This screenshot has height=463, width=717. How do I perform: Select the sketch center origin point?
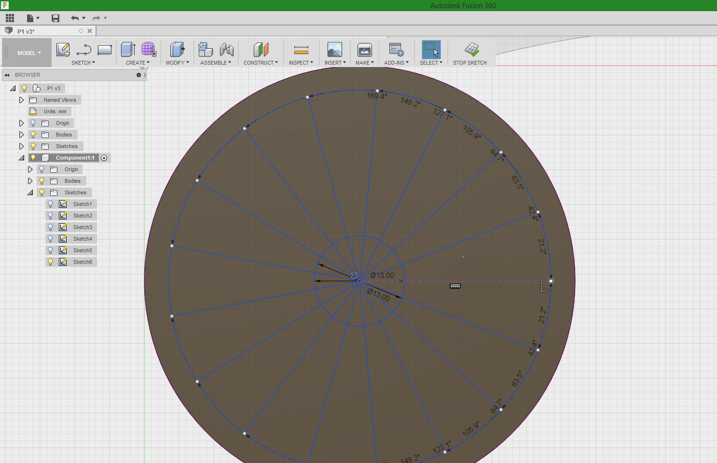click(359, 281)
